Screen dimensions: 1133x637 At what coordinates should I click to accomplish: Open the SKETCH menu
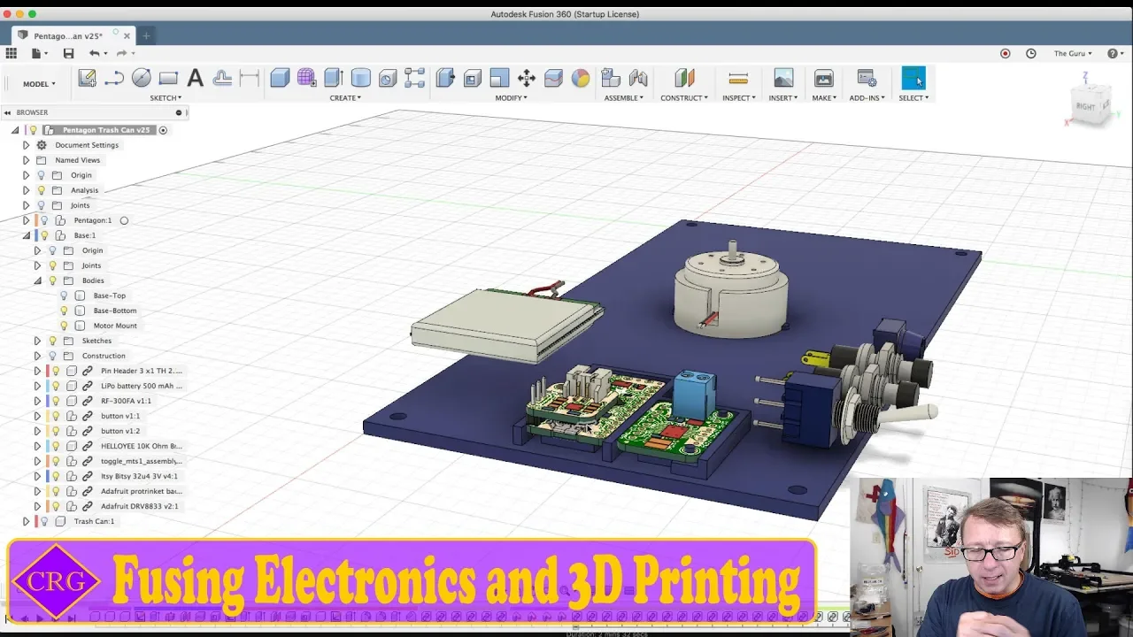pyautogui.click(x=166, y=98)
